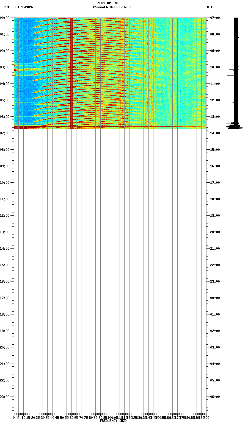Click the 80 Hz frequency tick label
This screenshot has width=248, height=435.
tap(91, 418)
